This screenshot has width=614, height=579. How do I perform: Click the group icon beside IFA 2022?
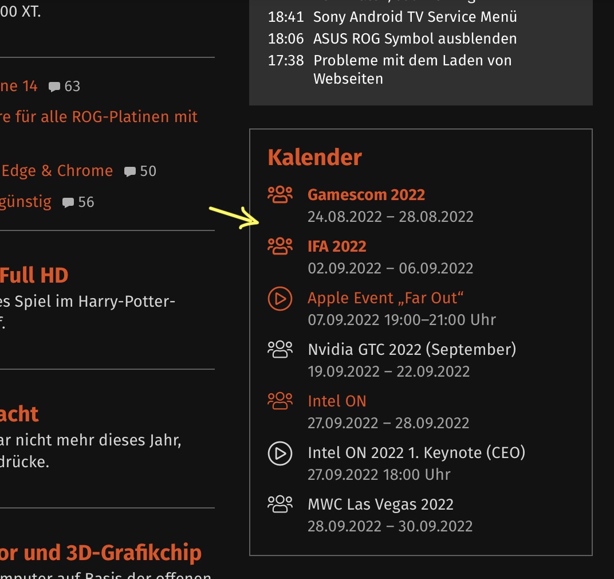coord(280,246)
